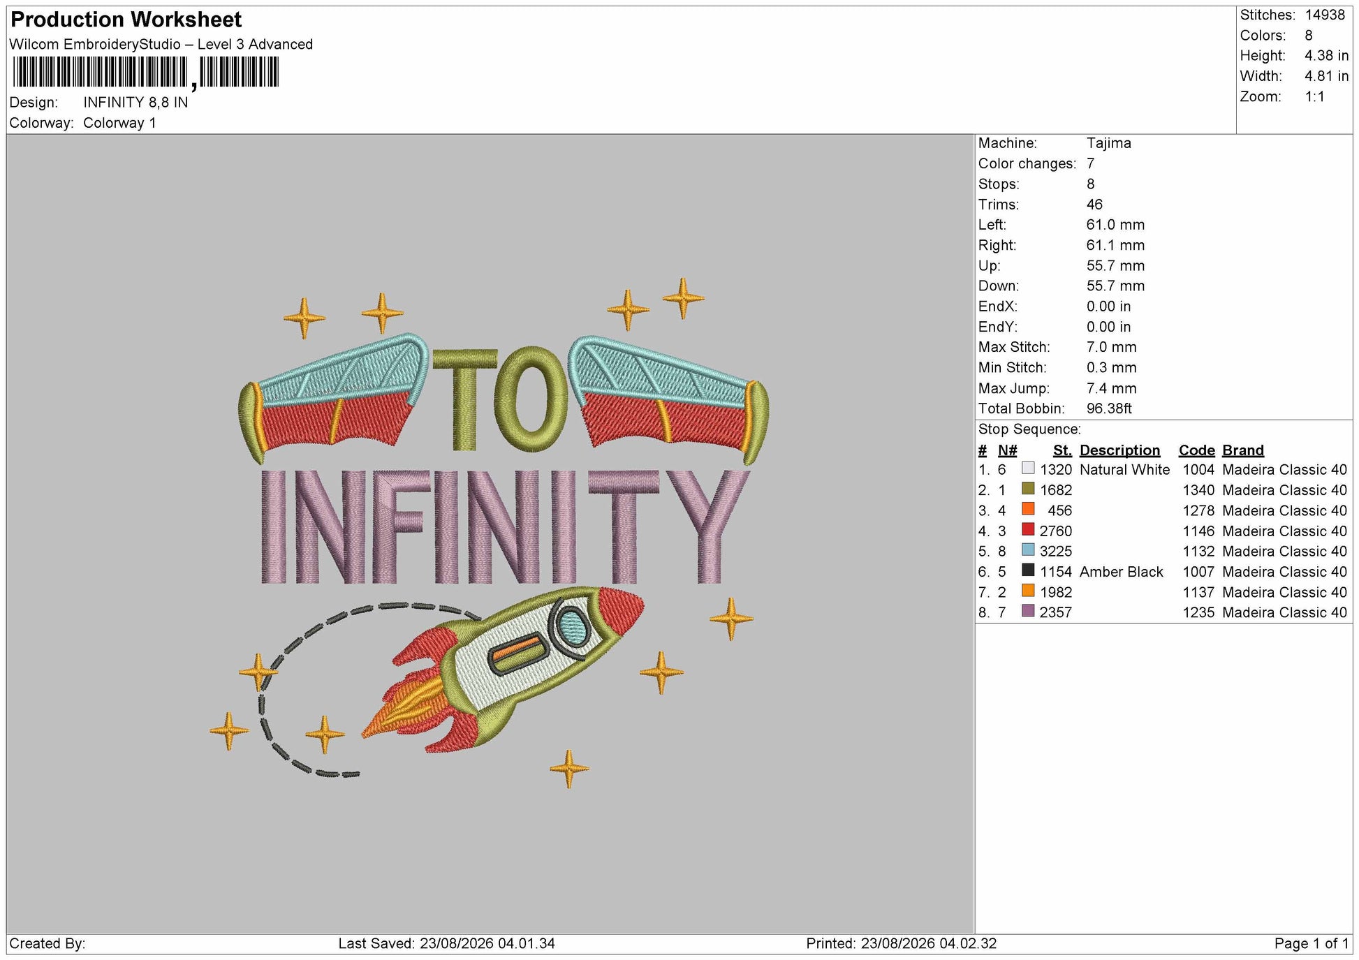Click the barcode under the worksheet title

(145, 72)
